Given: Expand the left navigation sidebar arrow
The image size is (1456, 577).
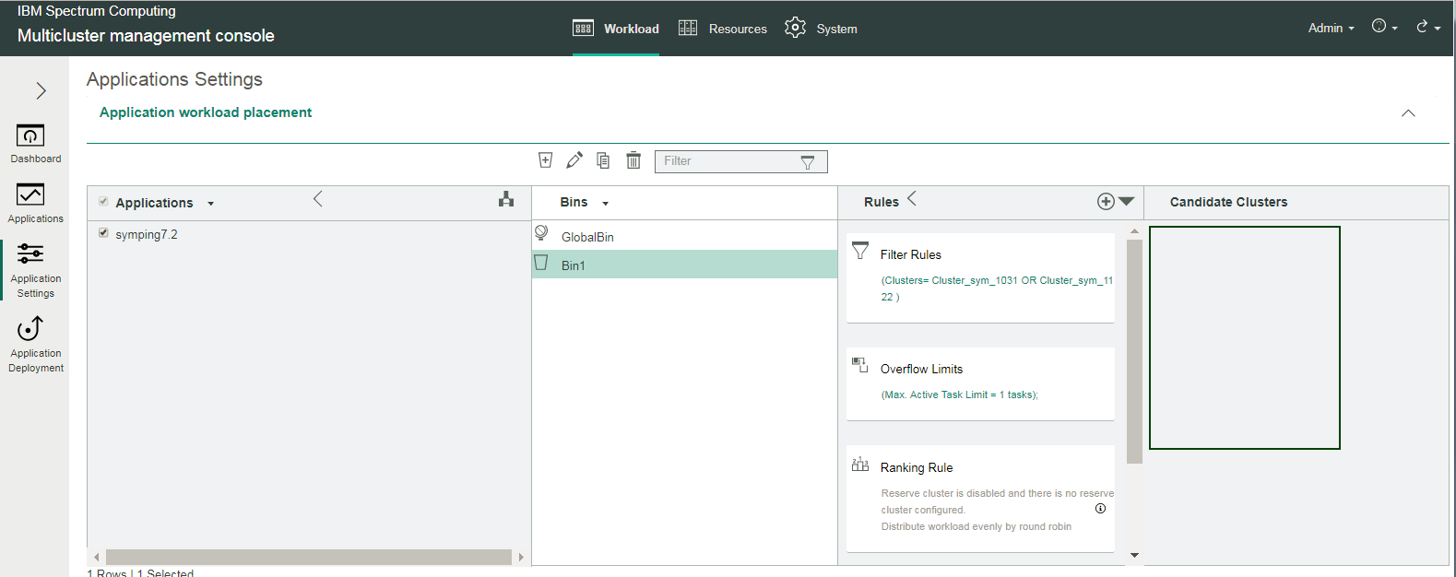Looking at the screenshot, I should point(41,90).
